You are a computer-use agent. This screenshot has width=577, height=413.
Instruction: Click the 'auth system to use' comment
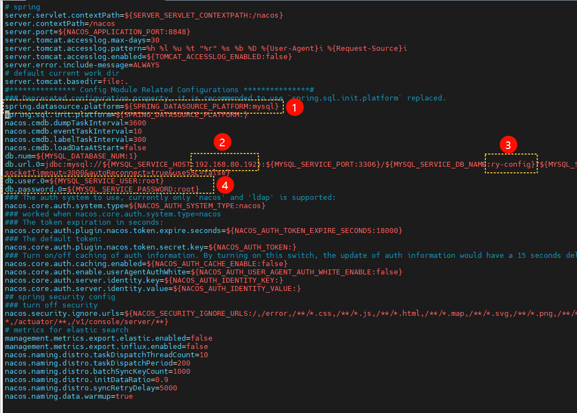click(x=171, y=197)
